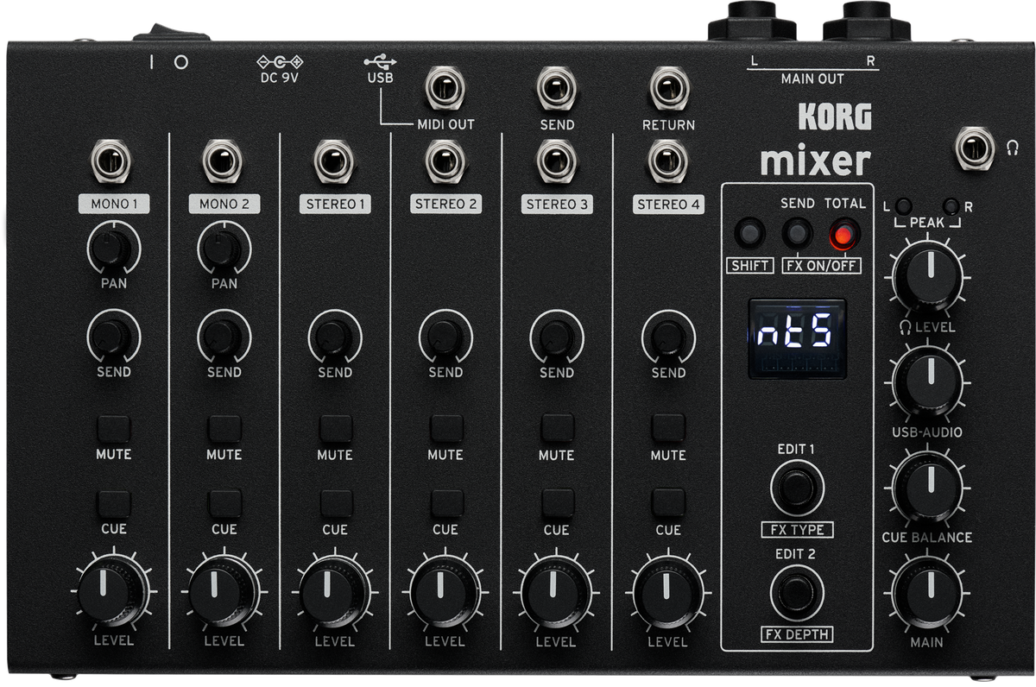
Task: Click the STEREO 4 LEVEL knob
Action: coord(667,593)
